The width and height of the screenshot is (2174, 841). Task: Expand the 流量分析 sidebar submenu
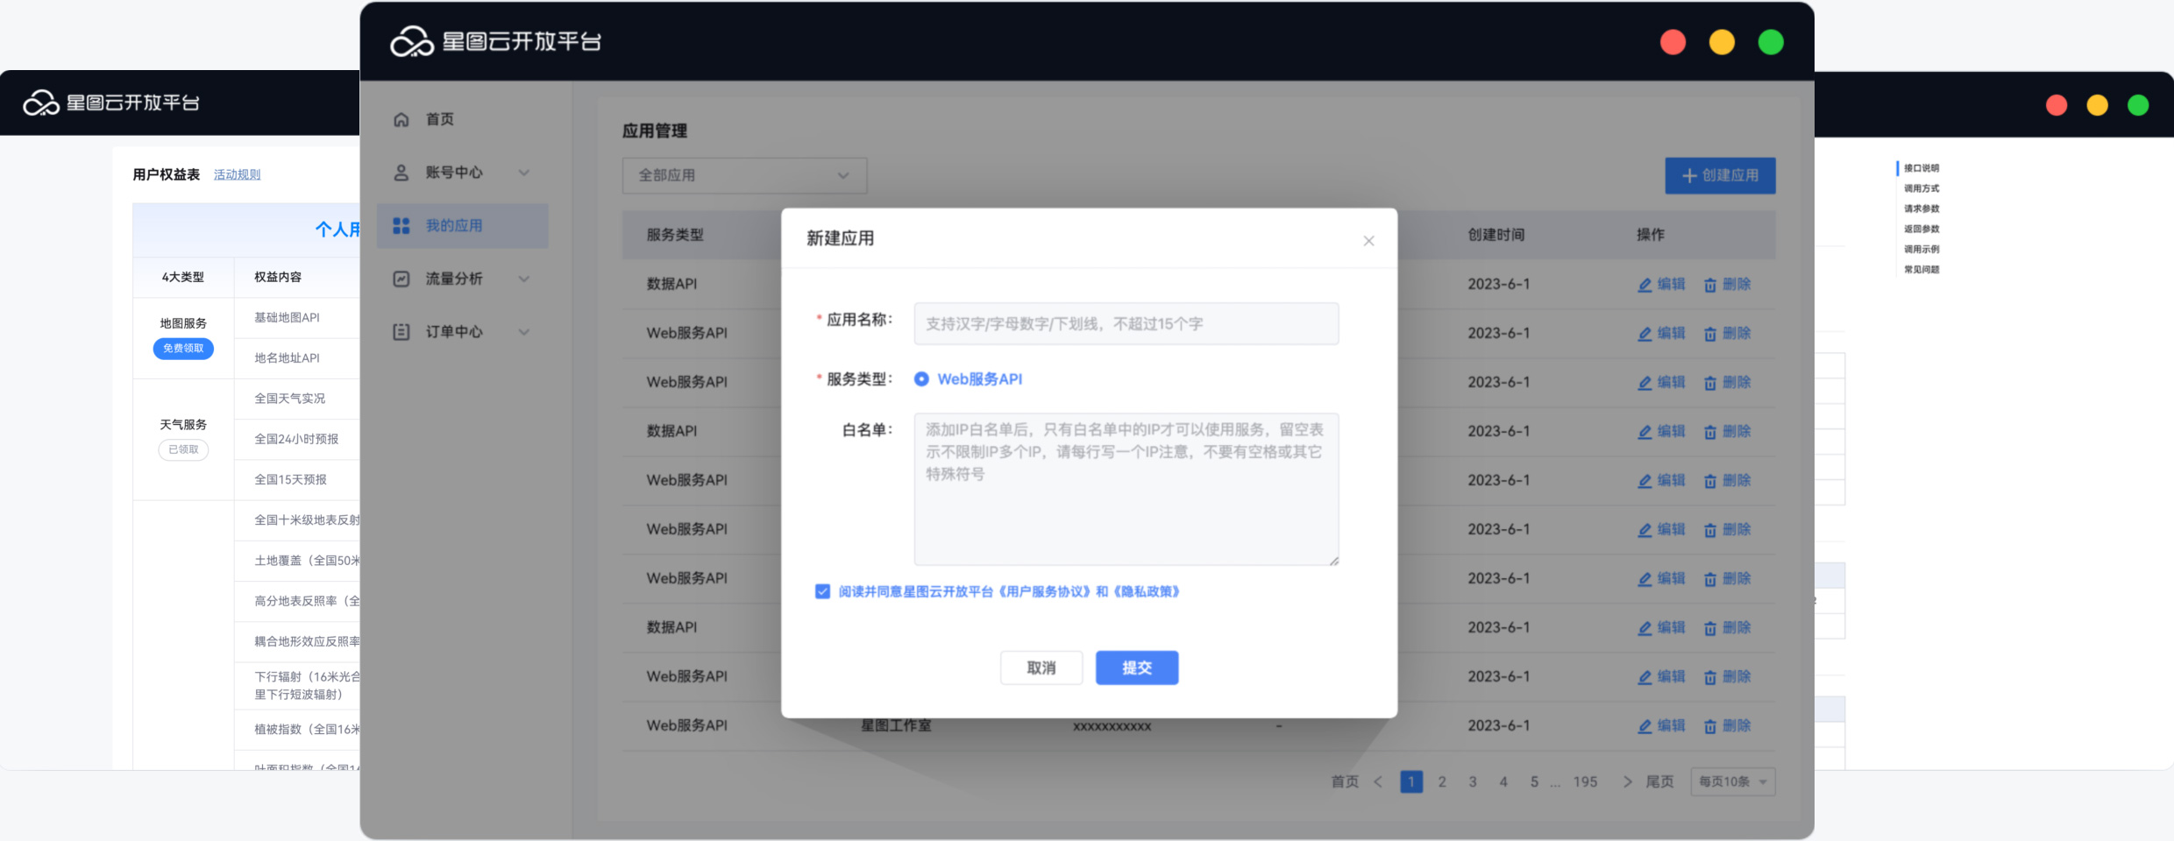524,279
